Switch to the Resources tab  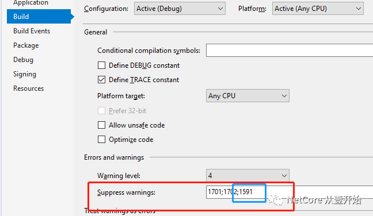pos(29,88)
